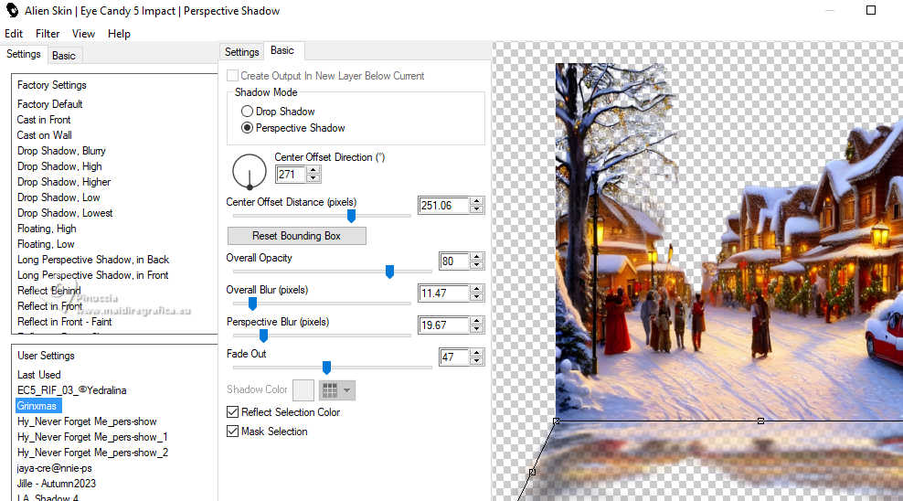Increase Overall Opacity with up arrow
This screenshot has height=501, width=903.
476,257
